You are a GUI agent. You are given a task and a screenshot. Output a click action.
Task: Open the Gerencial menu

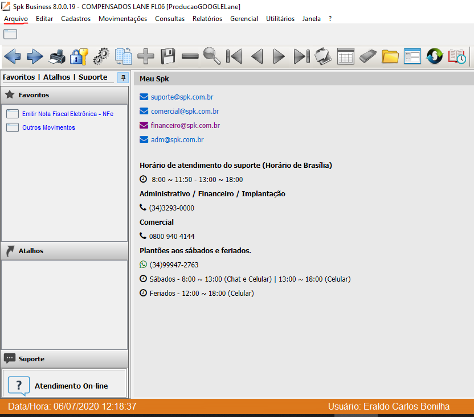(244, 19)
